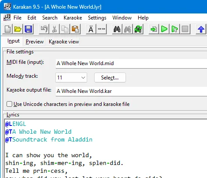Click the Ä special characters icon
The width and height of the screenshot is (207, 178).
pos(91,29)
